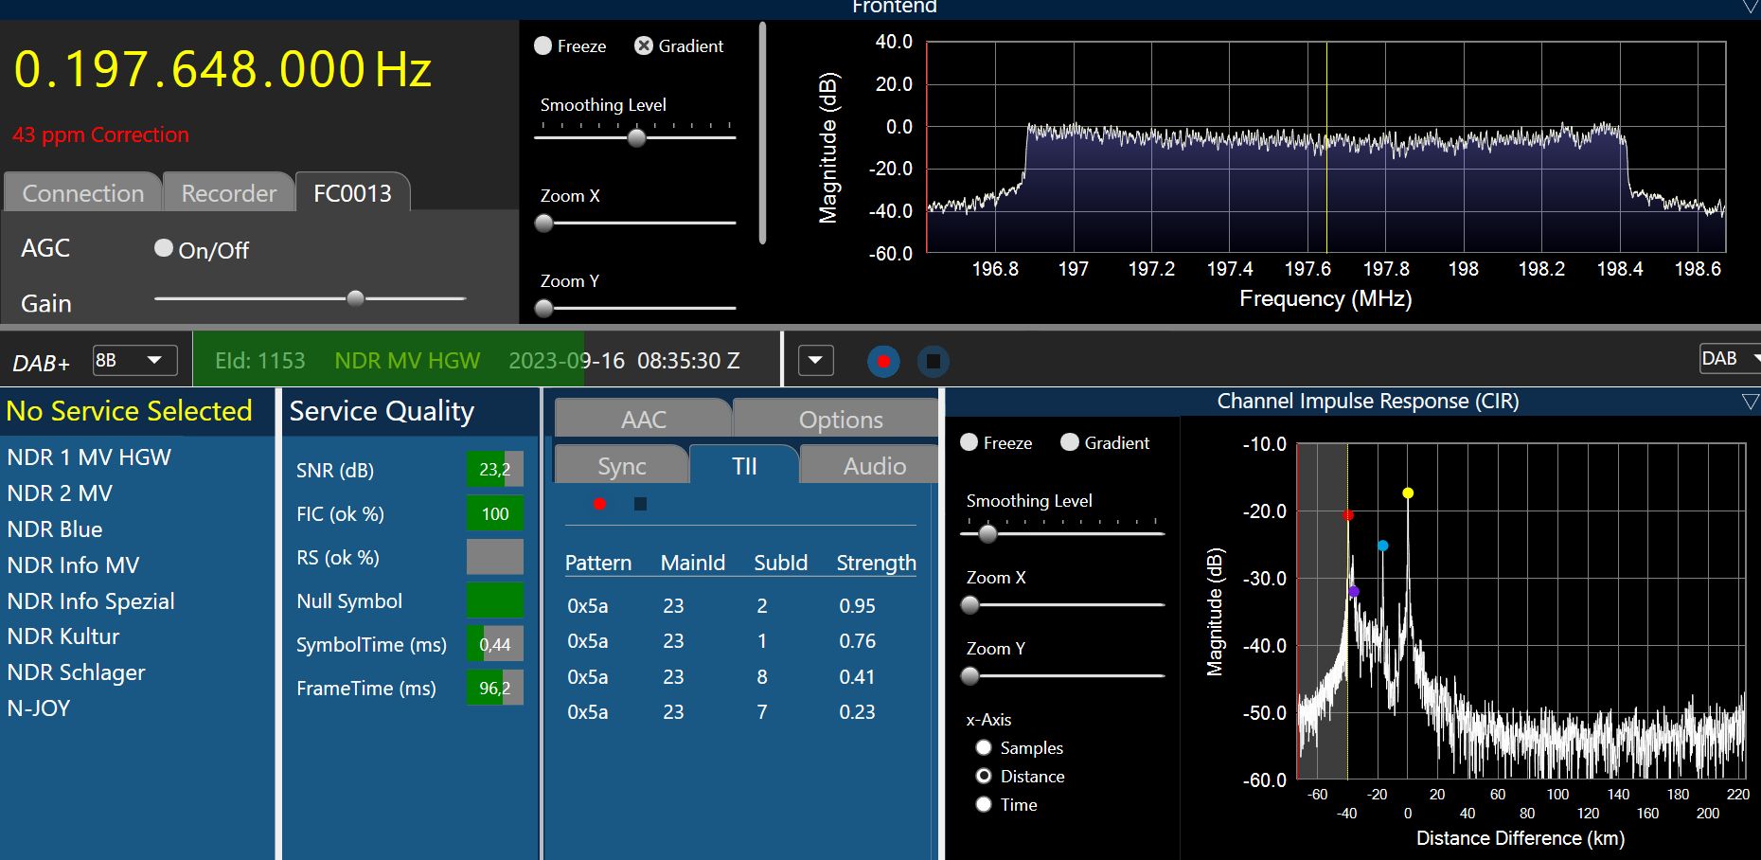Click the red record button
1761x860 pixels.
click(883, 361)
